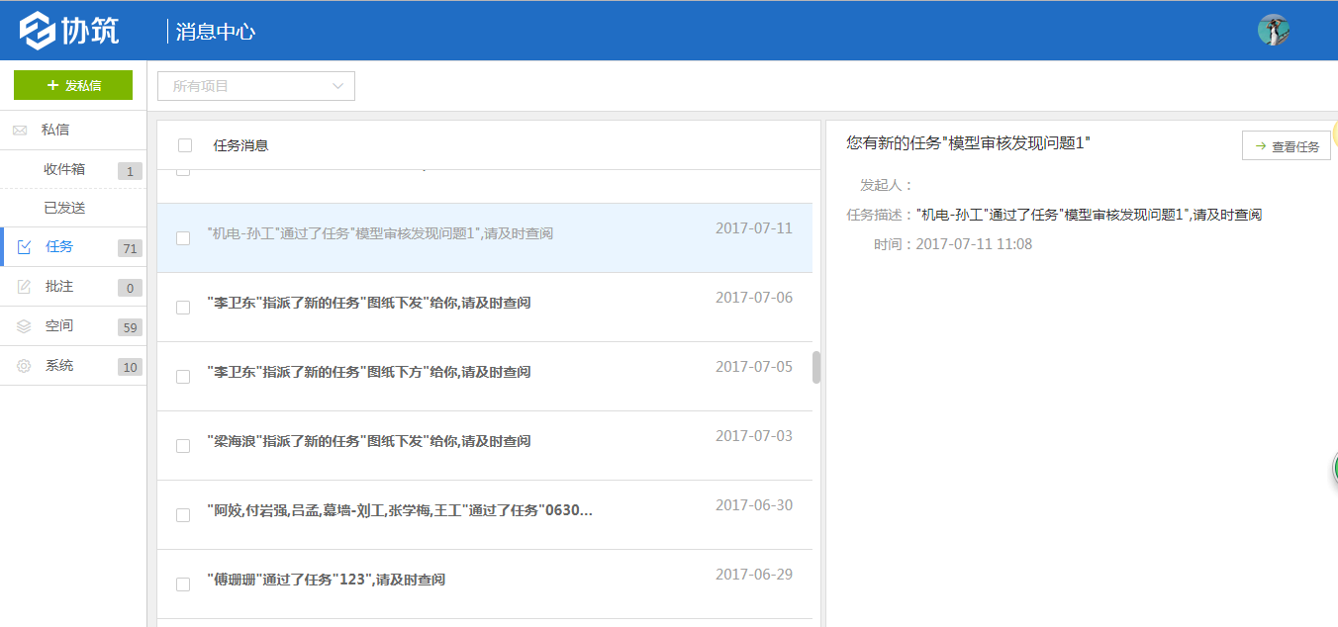1338x627 pixels.
Task: Select checkbox for 李卫东 图纸下发 message
Action: point(182,308)
